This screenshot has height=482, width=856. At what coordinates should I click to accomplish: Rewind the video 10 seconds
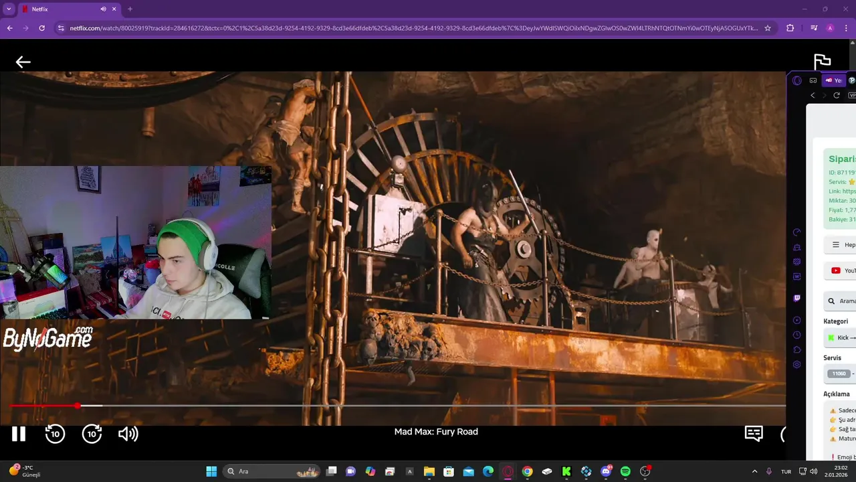[55, 434]
